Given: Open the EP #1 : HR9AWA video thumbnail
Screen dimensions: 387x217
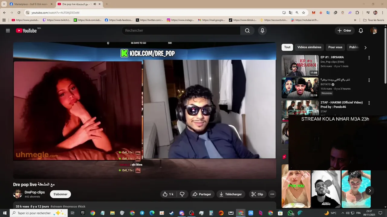Looking at the screenshot, I should (300, 65).
